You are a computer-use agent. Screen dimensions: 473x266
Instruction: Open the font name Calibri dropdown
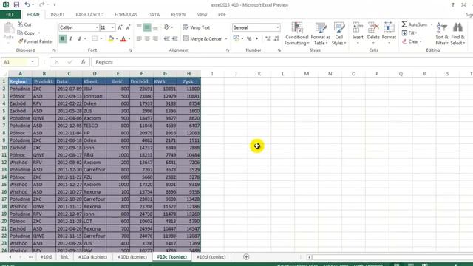pos(97,27)
